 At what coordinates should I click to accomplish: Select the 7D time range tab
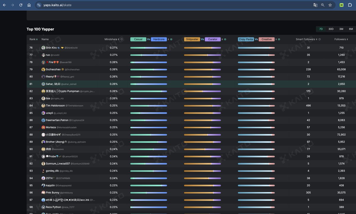click(321, 29)
